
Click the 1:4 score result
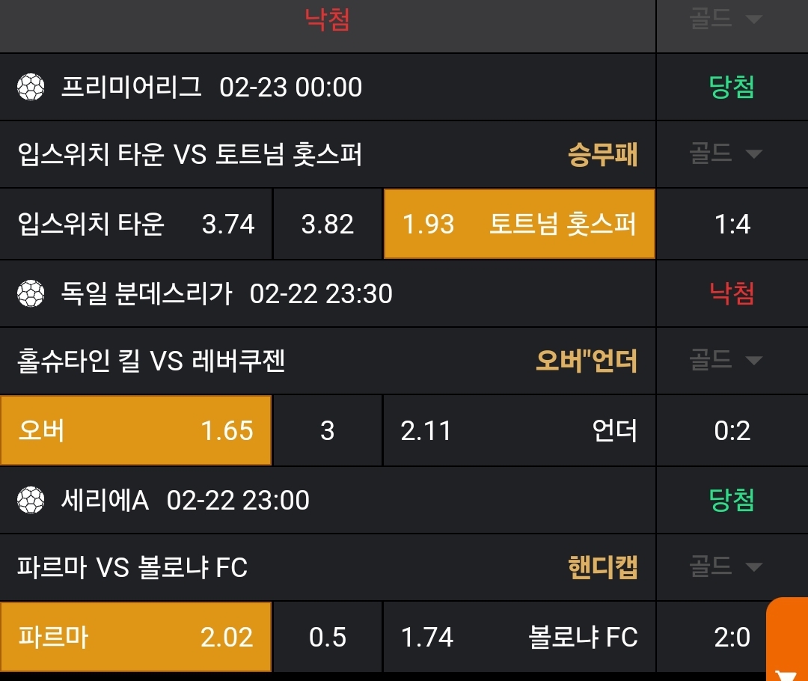tap(732, 224)
